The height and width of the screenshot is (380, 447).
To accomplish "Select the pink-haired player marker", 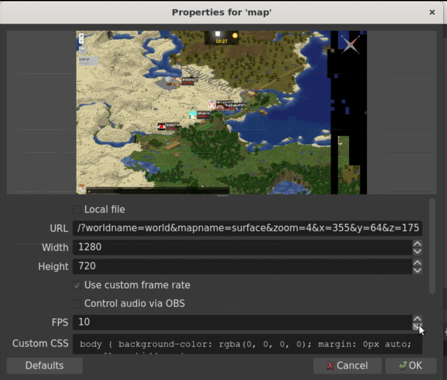I will (x=212, y=105).
